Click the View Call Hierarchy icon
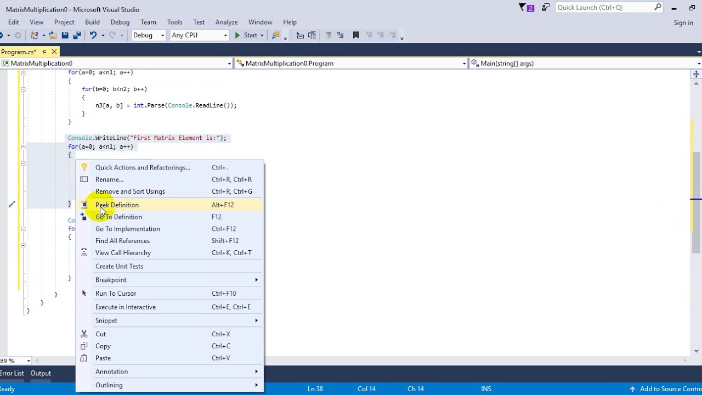702x395 pixels. click(84, 252)
